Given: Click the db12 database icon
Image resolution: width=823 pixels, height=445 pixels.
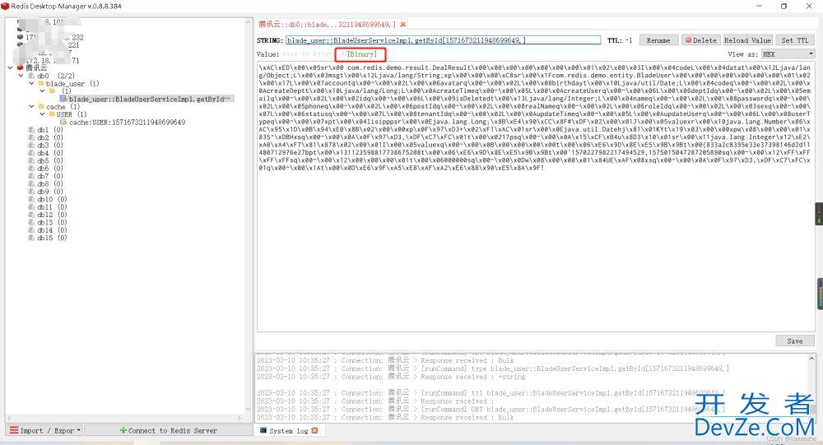Looking at the screenshot, I should click(x=31, y=215).
